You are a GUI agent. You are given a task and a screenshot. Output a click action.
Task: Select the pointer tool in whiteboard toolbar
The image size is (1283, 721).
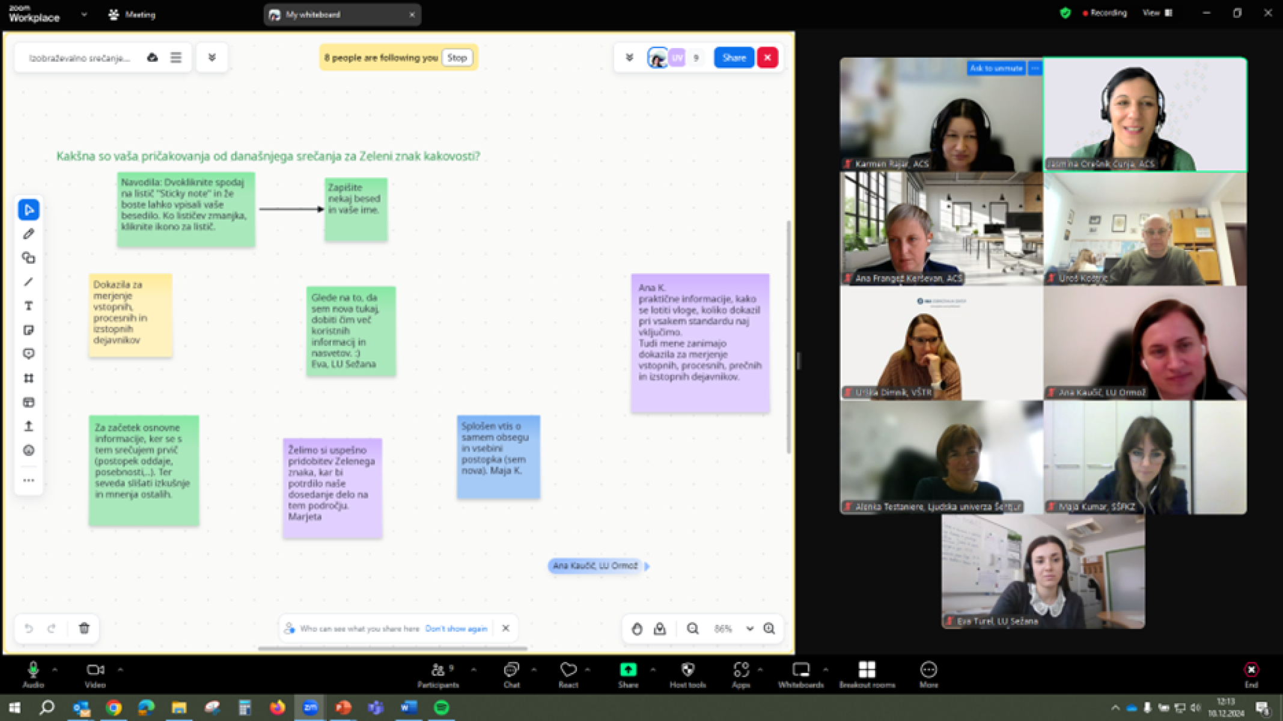pyautogui.click(x=28, y=210)
